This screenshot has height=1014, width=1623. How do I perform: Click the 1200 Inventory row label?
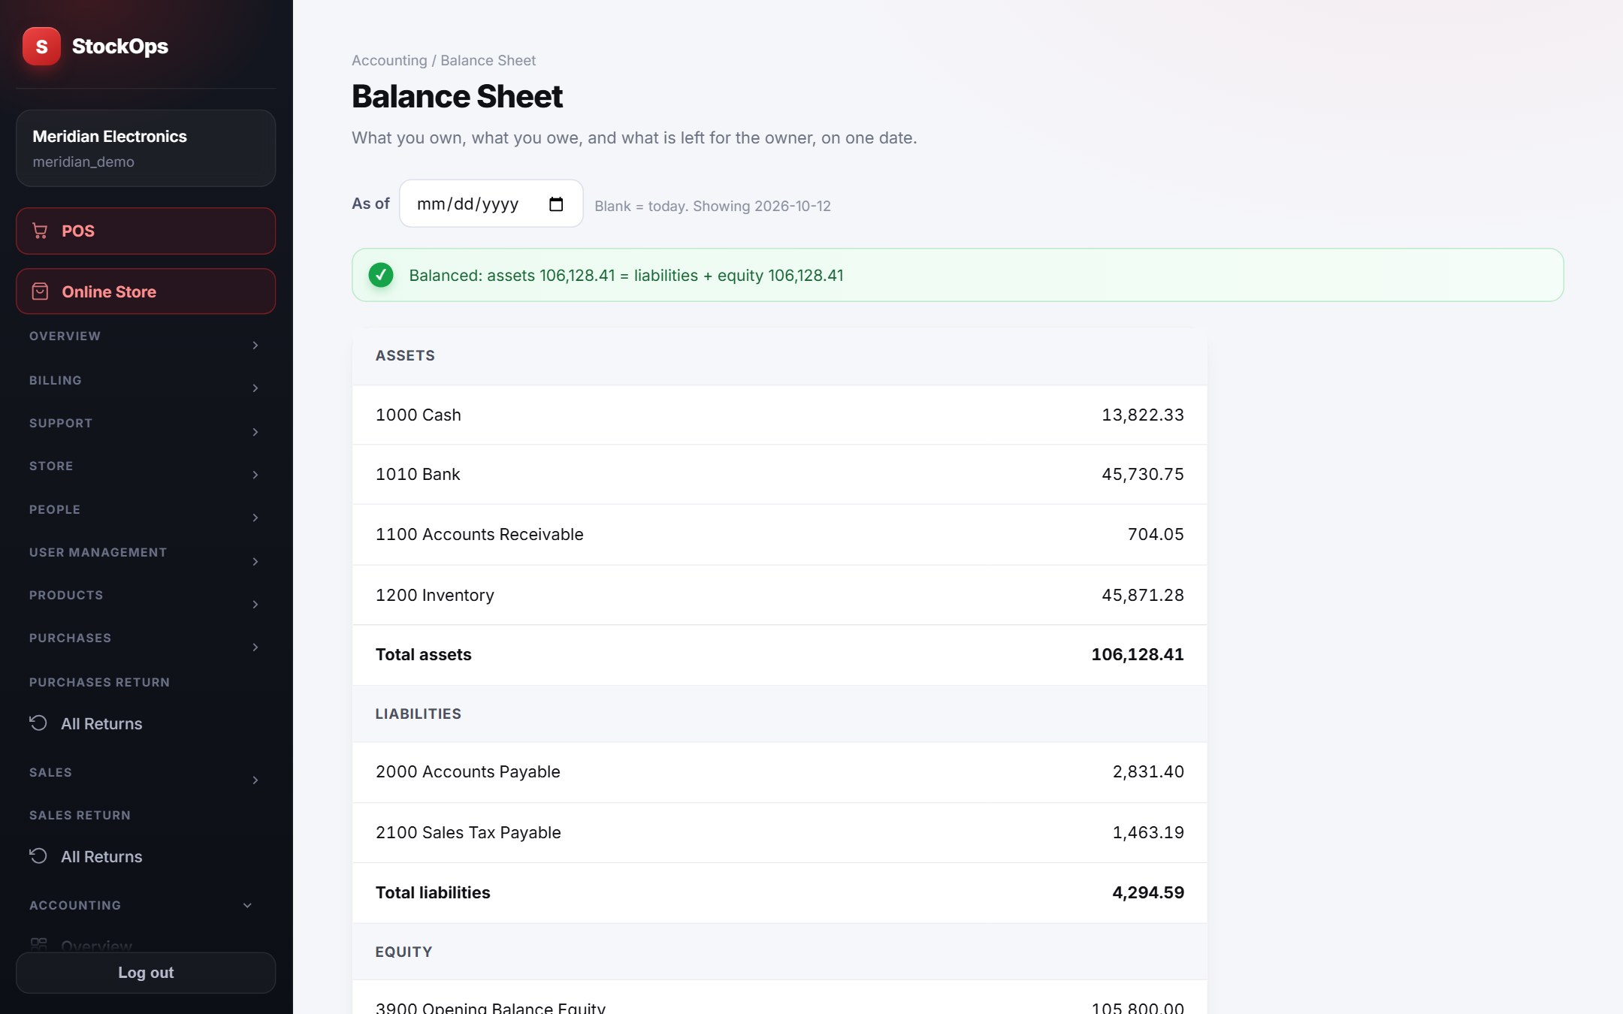click(x=435, y=595)
